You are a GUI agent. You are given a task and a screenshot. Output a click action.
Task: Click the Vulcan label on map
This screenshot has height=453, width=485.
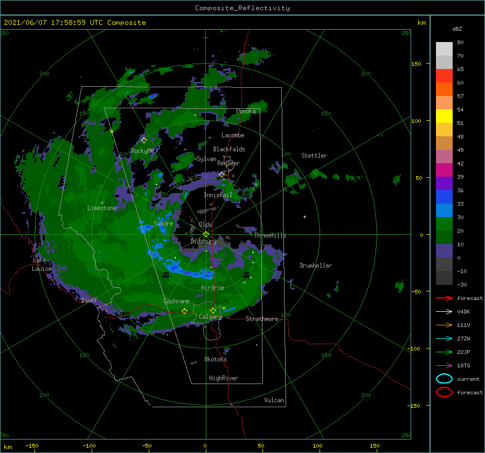[x=274, y=400]
